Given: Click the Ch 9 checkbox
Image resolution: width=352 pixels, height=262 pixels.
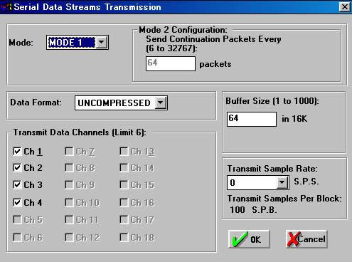Looking at the screenshot, I should pos(69,184).
